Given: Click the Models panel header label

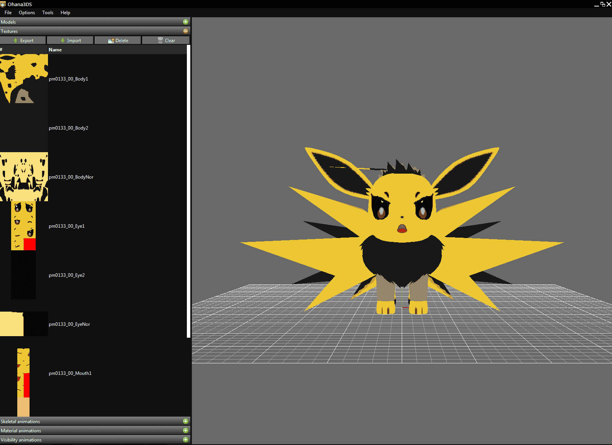Looking at the screenshot, I should point(8,22).
